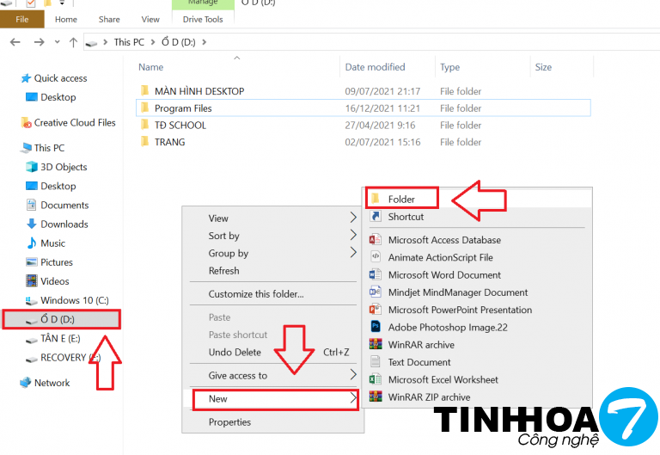Click the Microsoft PowerPoint Presentation icon
The image size is (660, 455).
tap(375, 310)
